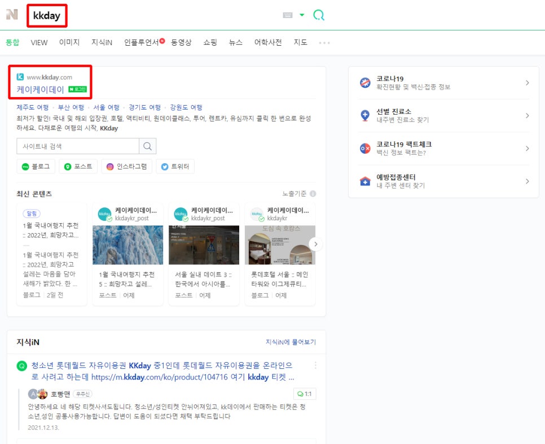545x444 pixels.
Task: Click the 노출기준 info icon
Action: 313,194
